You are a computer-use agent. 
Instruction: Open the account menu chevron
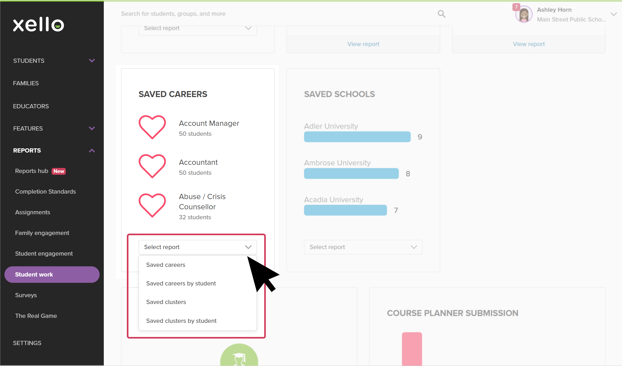(613, 14)
